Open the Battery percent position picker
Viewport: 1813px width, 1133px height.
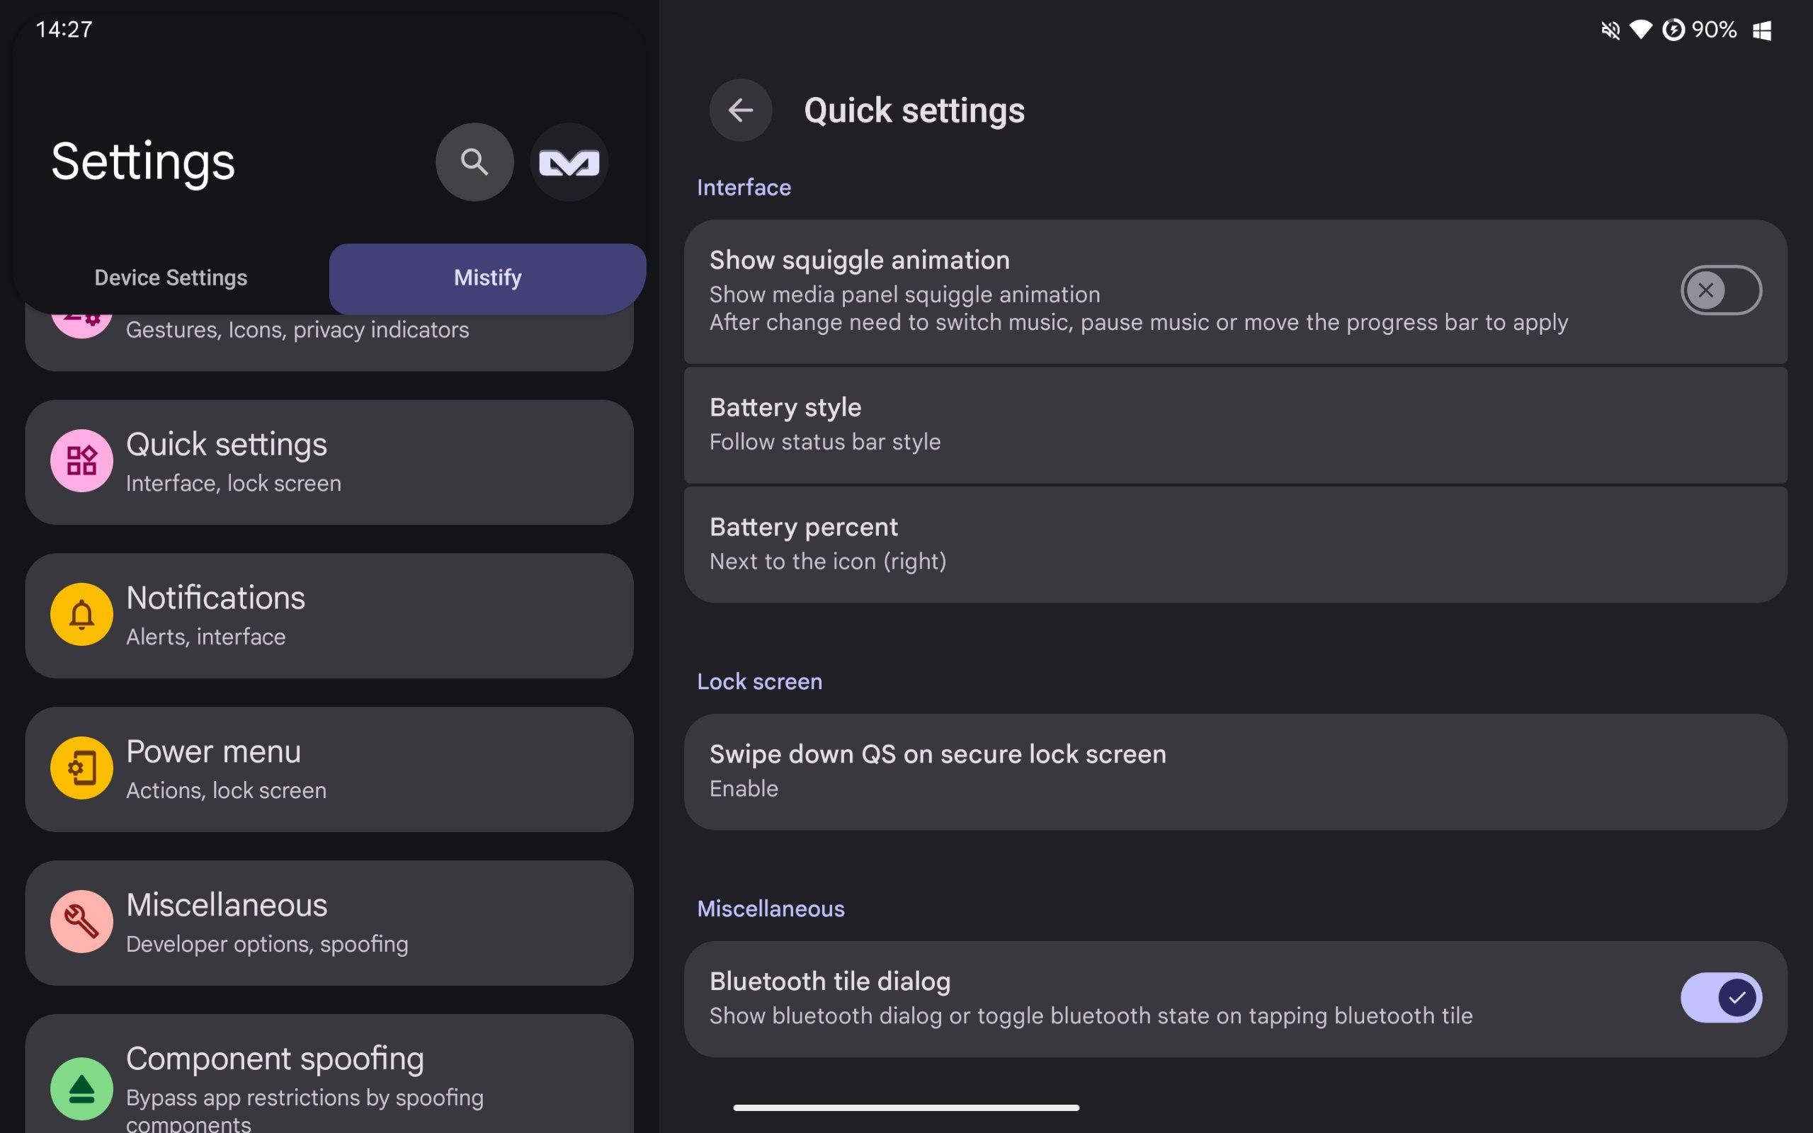(x=1235, y=544)
